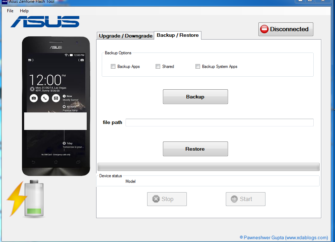This screenshot has width=335, height=242.
Task: Switch to Upgrade / Downgrade tab
Action: [126, 36]
